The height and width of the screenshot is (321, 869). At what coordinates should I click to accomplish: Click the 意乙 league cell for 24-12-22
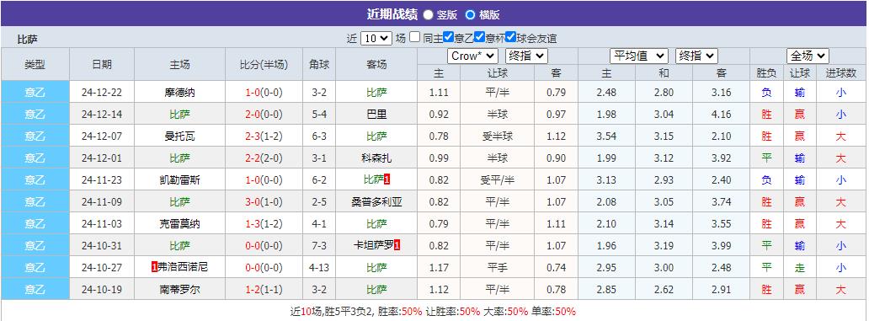[x=35, y=93]
